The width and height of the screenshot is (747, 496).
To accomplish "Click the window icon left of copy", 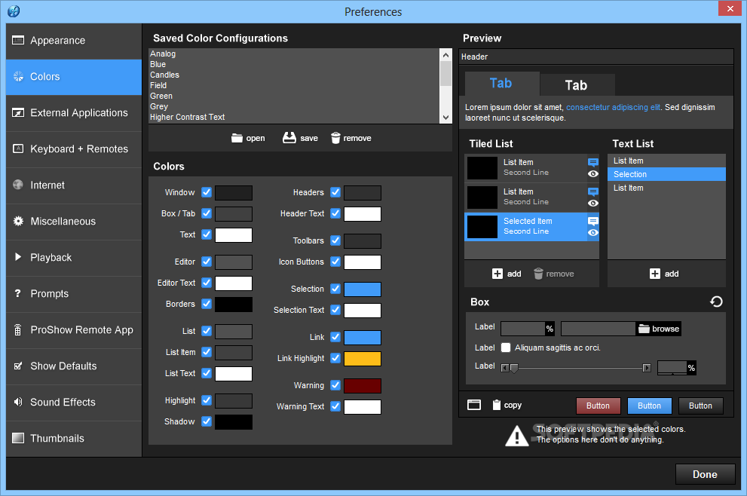I will (474, 405).
